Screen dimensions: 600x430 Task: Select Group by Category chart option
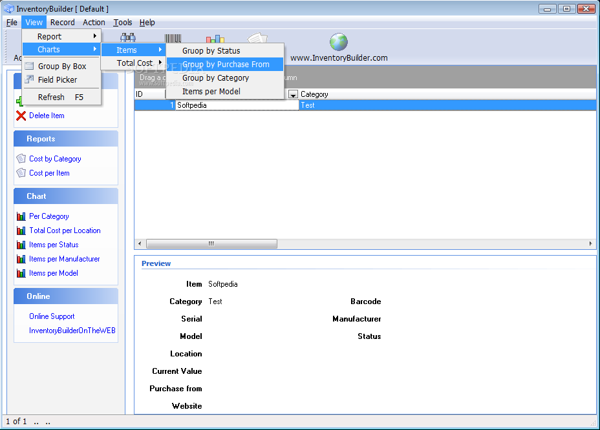pyautogui.click(x=225, y=77)
